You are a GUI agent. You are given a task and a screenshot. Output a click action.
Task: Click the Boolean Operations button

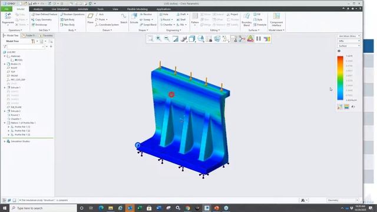coord(72,14)
